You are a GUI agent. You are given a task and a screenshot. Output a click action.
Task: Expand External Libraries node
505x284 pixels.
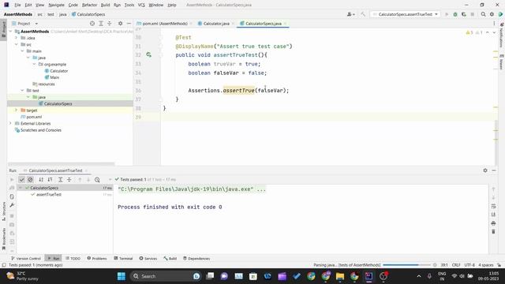[10, 123]
